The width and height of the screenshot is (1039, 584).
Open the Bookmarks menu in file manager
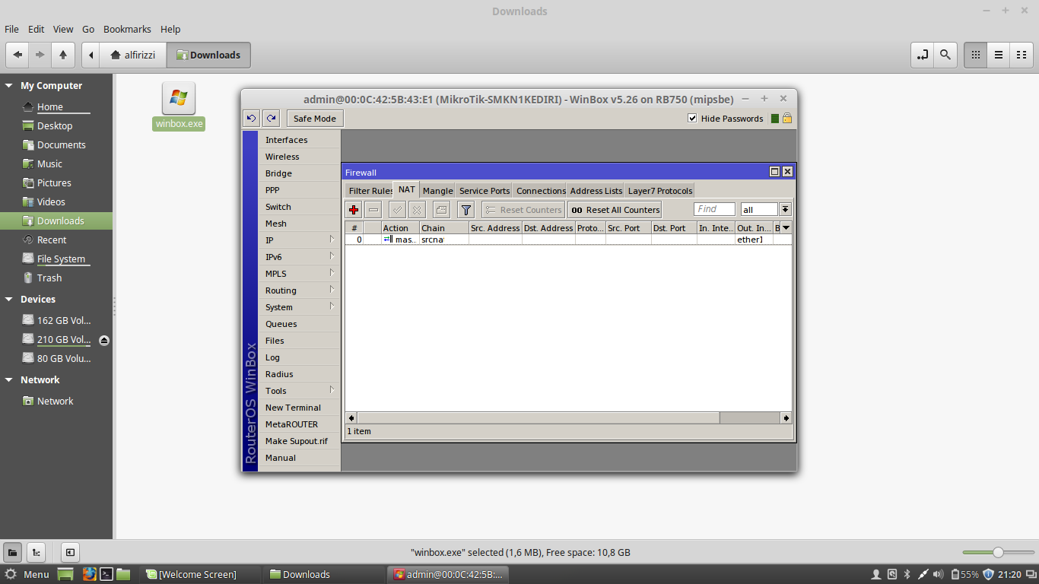pos(127,29)
